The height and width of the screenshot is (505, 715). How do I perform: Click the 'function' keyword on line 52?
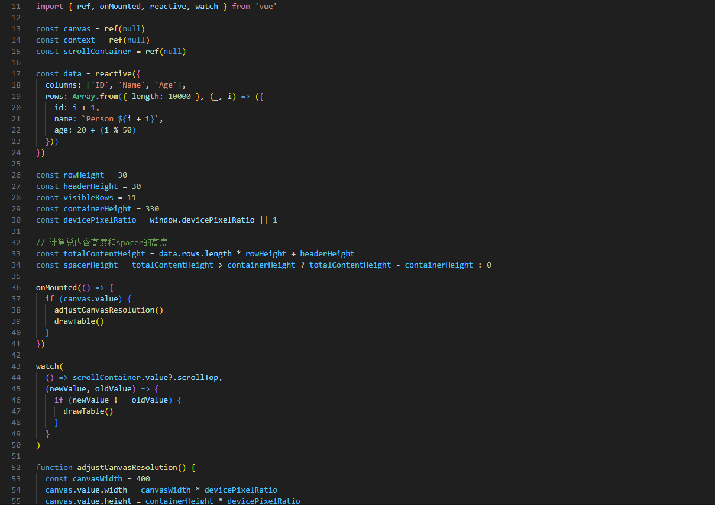click(x=54, y=467)
